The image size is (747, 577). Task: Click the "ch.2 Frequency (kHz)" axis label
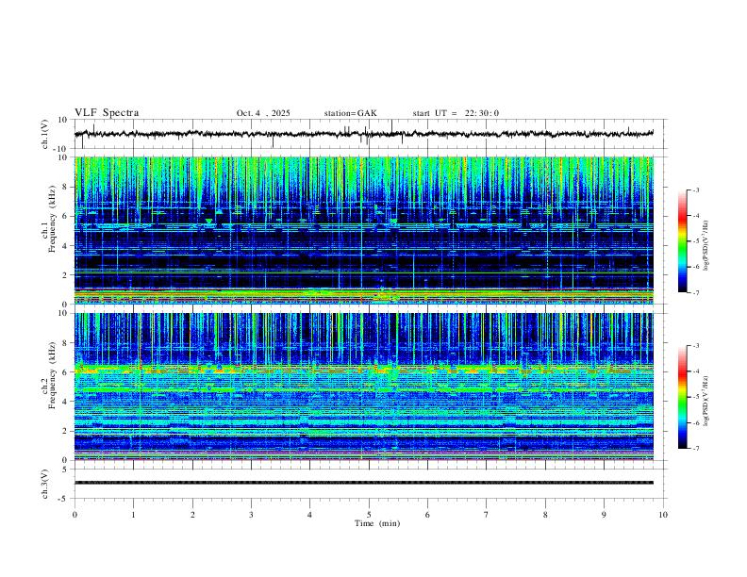[48, 375]
